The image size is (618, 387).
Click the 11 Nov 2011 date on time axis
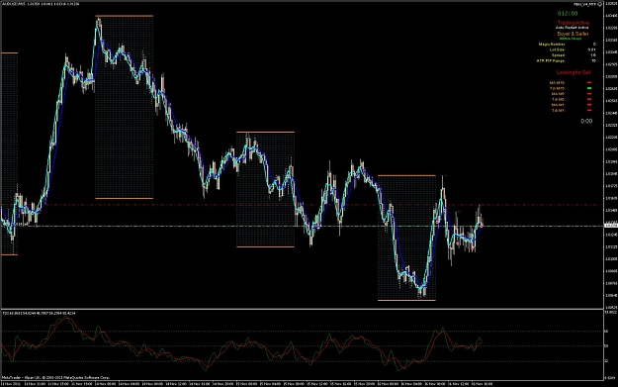pos(11,383)
